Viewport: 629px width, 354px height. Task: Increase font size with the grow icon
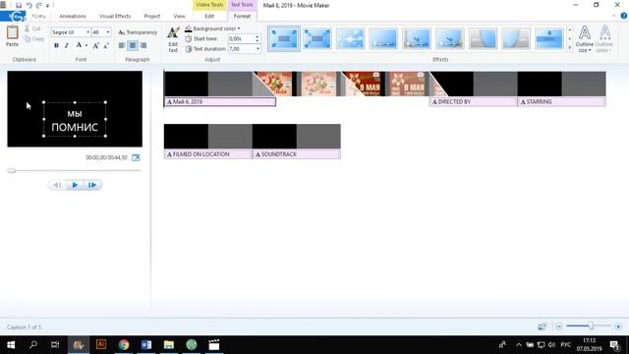click(x=96, y=45)
